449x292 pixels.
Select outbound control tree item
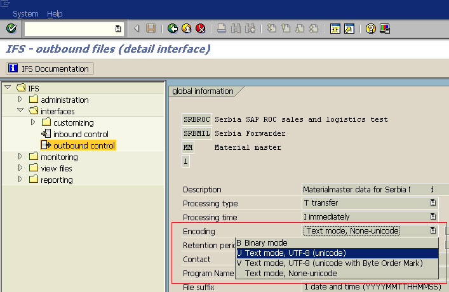click(x=84, y=145)
